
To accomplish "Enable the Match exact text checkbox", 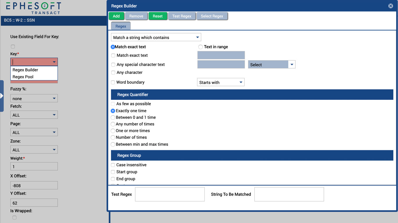I will point(113,55).
